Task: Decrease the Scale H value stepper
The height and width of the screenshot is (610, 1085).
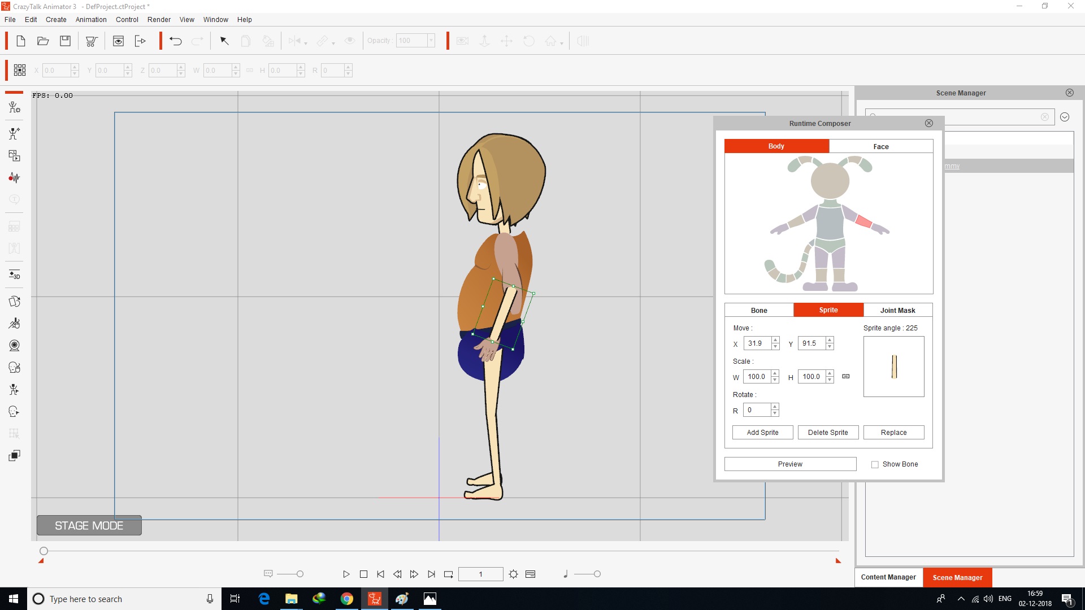Action: (x=830, y=380)
